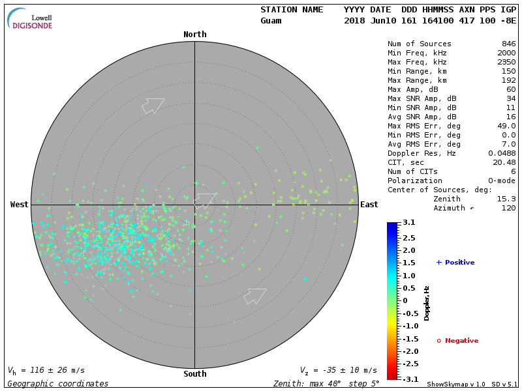Click the Vz vertical velocity readout
This screenshot has width=522, height=391.
[x=338, y=370]
